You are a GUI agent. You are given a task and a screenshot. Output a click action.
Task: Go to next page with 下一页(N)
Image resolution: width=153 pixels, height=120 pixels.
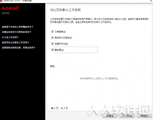(127, 116)
